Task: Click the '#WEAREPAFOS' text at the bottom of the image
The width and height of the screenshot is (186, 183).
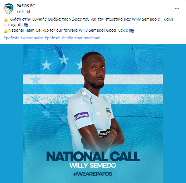Action: [93, 174]
